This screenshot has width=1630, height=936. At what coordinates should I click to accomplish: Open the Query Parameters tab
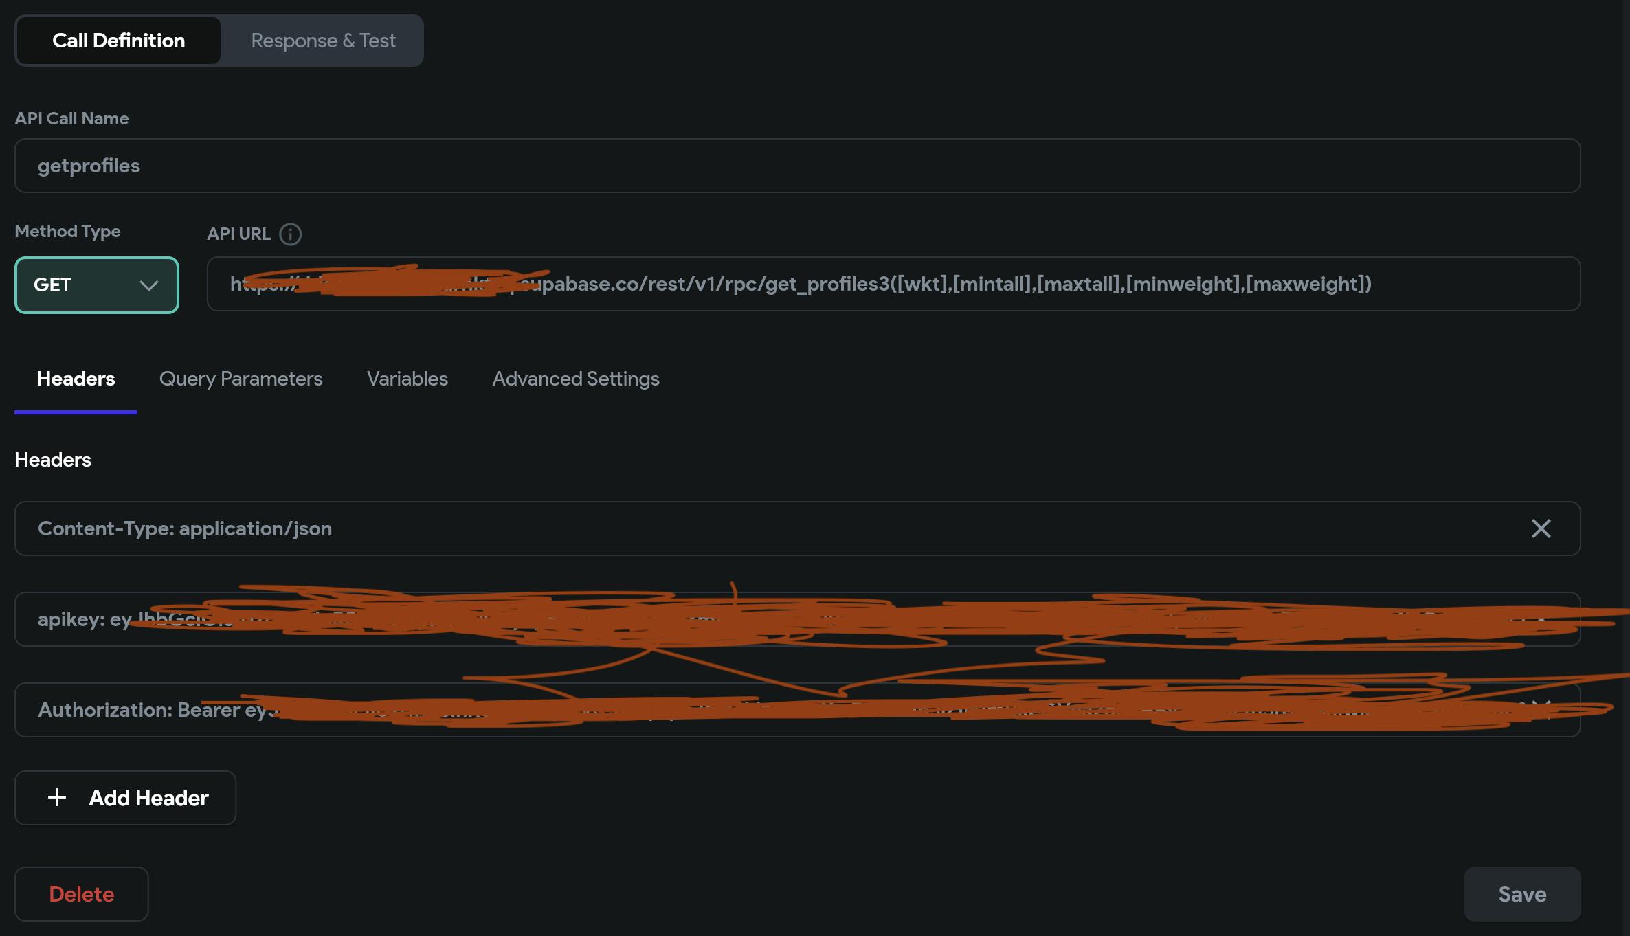coord(241,379)
